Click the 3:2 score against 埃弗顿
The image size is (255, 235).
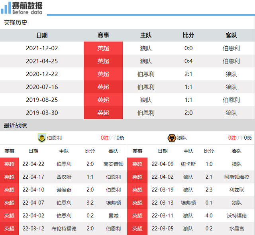(90, 203)
